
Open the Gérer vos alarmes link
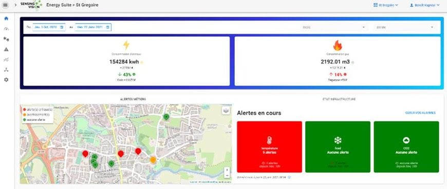[x=420, y=113]
